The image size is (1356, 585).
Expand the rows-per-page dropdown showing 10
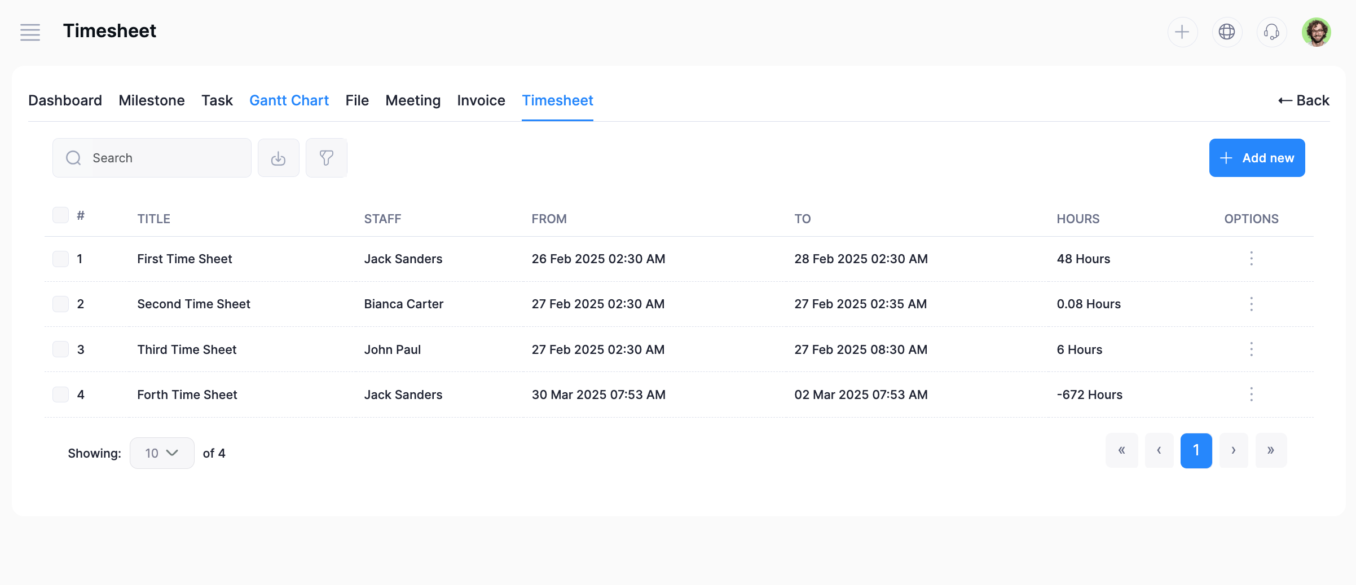point(162,453)
